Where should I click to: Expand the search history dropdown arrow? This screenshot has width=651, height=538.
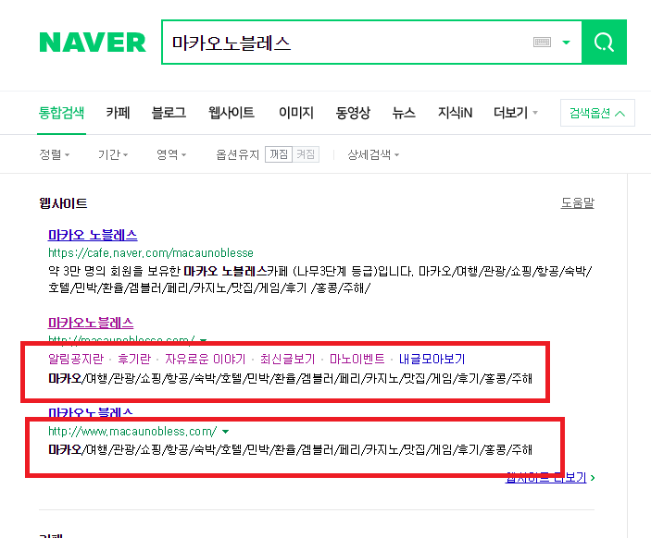(x=566, y=43)
